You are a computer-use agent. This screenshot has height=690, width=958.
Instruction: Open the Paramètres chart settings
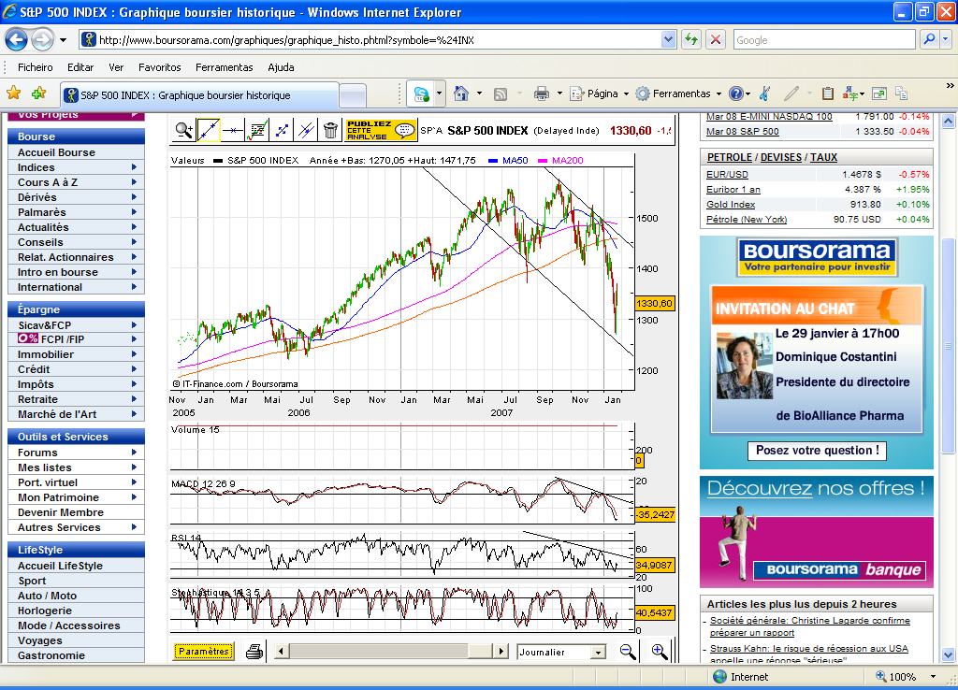coord(203,652)
